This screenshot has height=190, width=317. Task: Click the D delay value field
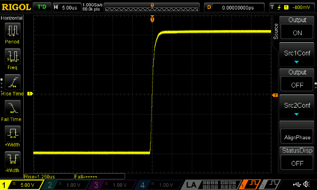[x=234, y=7]
